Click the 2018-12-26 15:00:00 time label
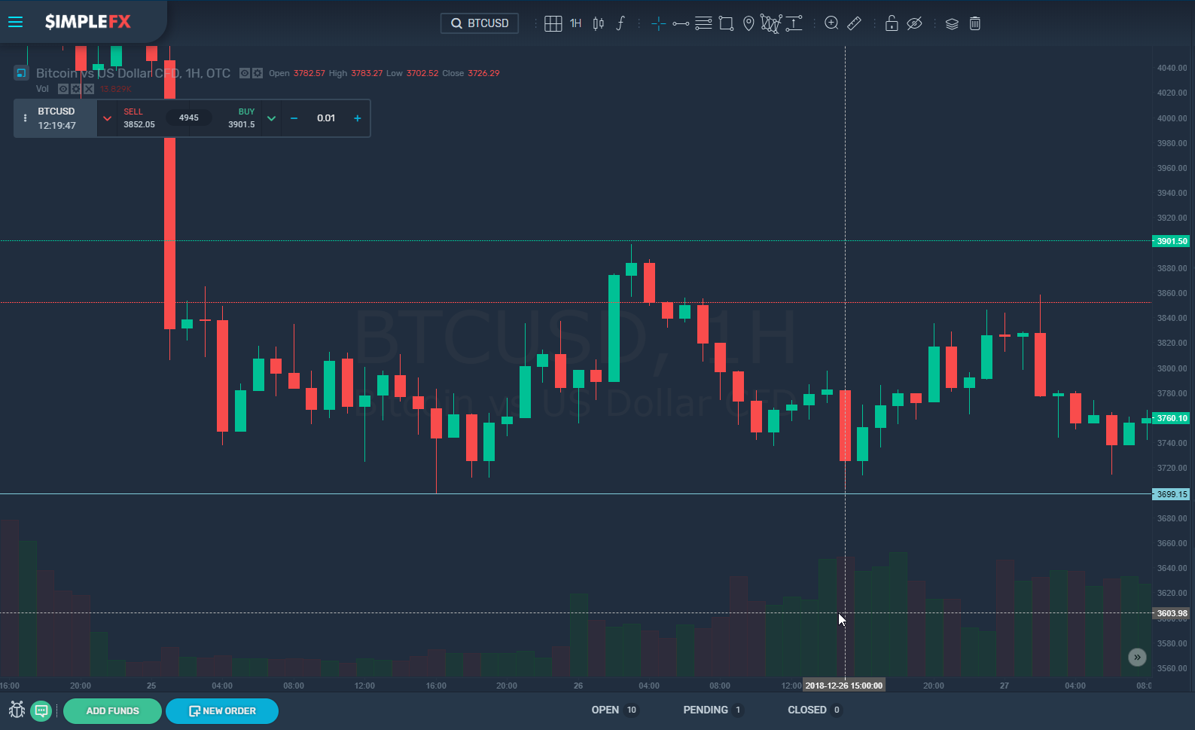The width and height of the screenshot is (1195, 730). 843,686
